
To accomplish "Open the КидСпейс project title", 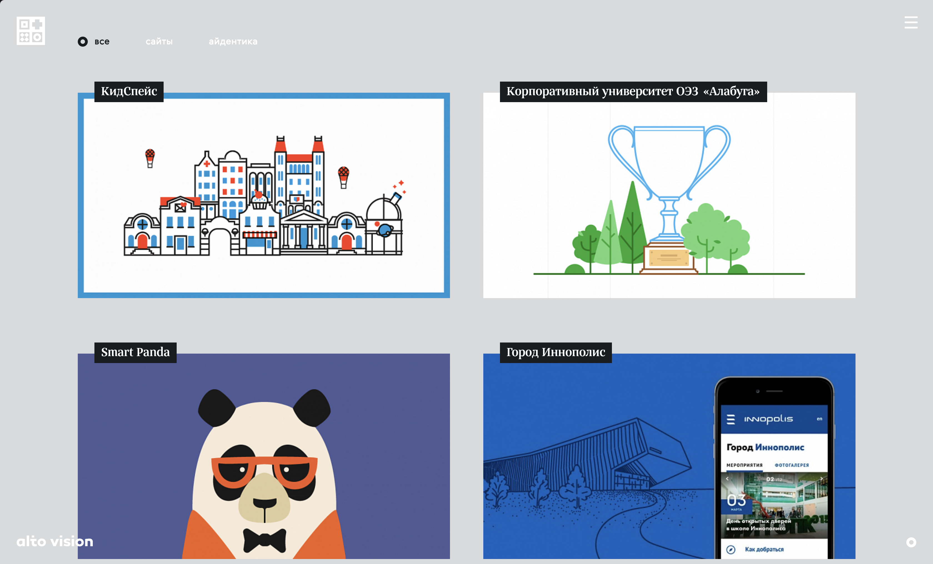I will 129,92.
